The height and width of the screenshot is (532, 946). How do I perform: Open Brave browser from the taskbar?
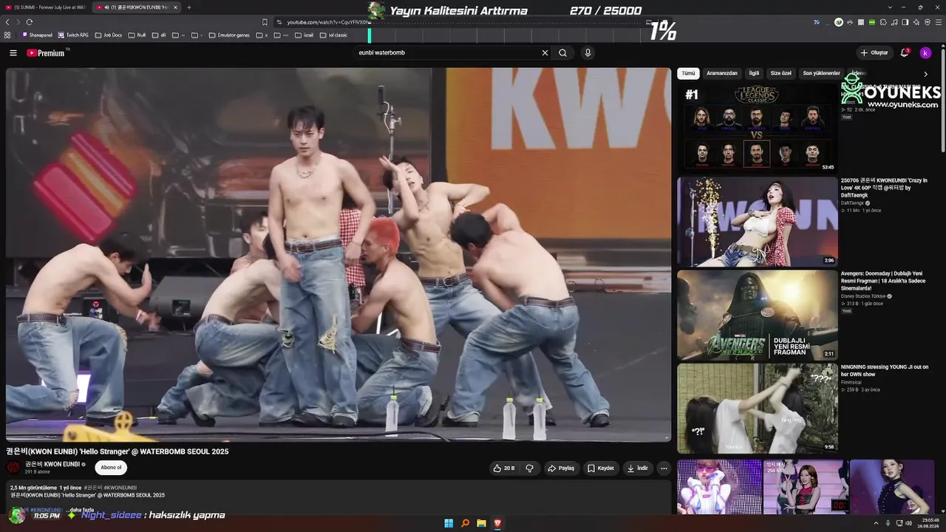pos(497,523)
